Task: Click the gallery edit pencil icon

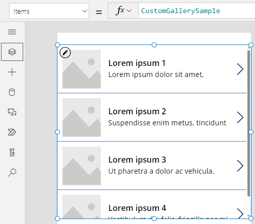Action: click(x=65, y=53)
